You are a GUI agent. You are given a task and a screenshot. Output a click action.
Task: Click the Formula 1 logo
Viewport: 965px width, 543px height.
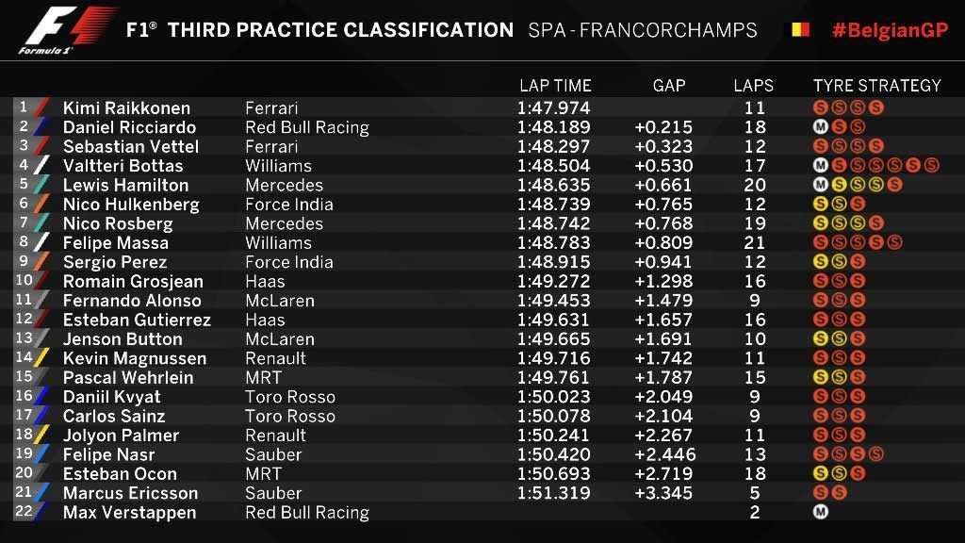coord(67,30)
